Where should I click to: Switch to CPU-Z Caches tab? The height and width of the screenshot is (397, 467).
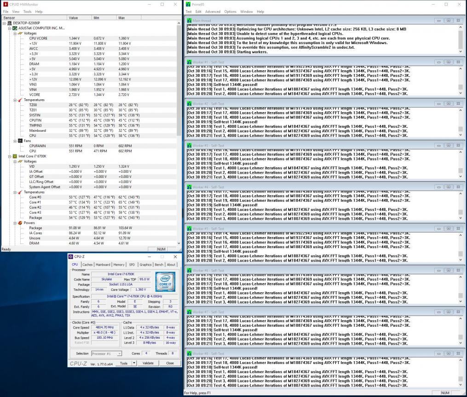(x=87, y=264)
